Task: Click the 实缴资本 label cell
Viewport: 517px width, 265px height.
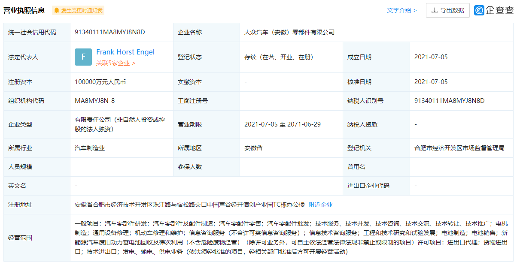Action: point(207,82)
